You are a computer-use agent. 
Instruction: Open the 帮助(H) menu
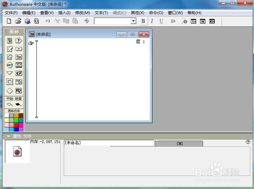194,13
